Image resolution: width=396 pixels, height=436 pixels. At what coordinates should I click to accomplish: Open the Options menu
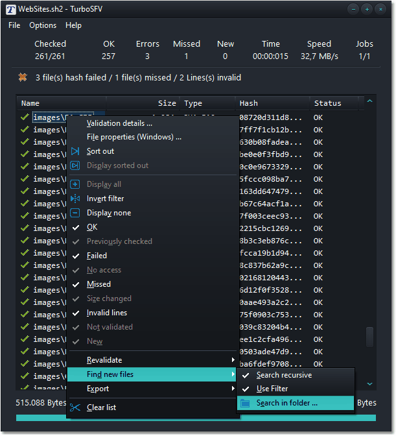point(43,25)
